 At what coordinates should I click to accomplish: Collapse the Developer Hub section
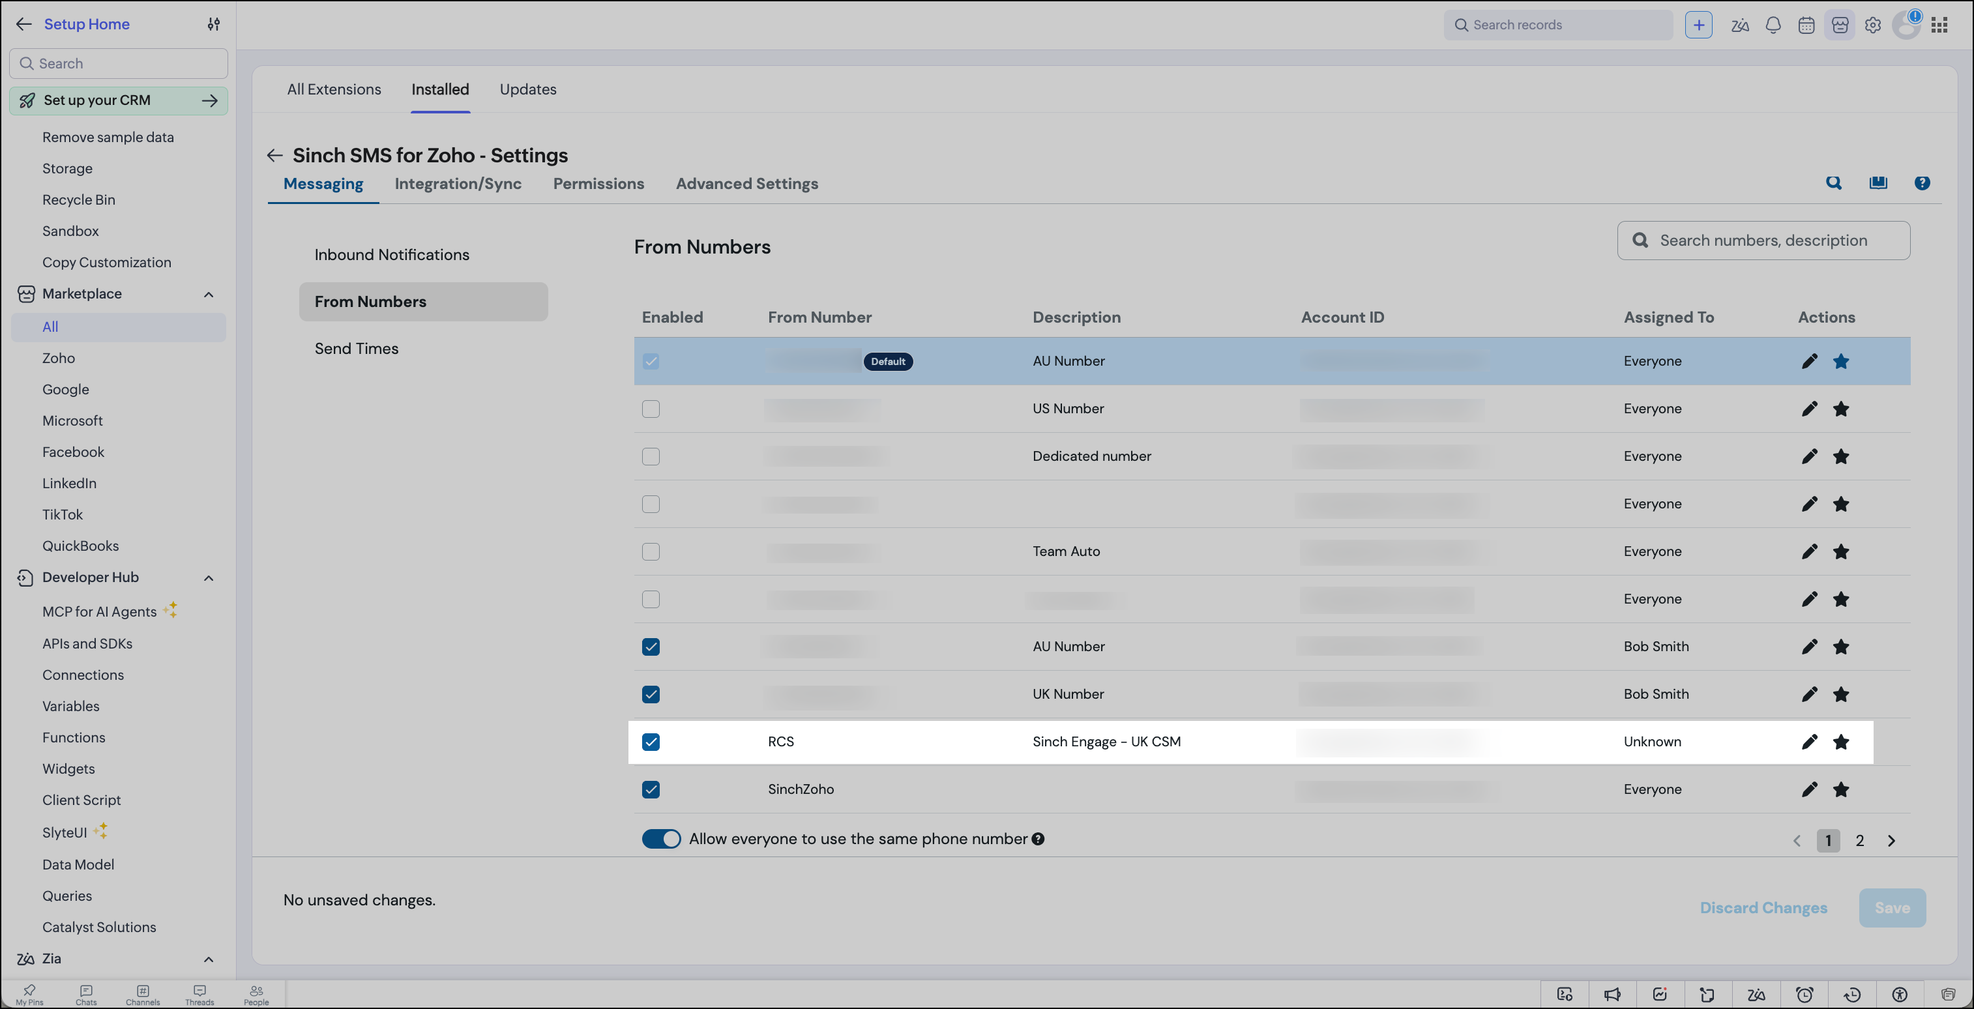coord(209,578)
